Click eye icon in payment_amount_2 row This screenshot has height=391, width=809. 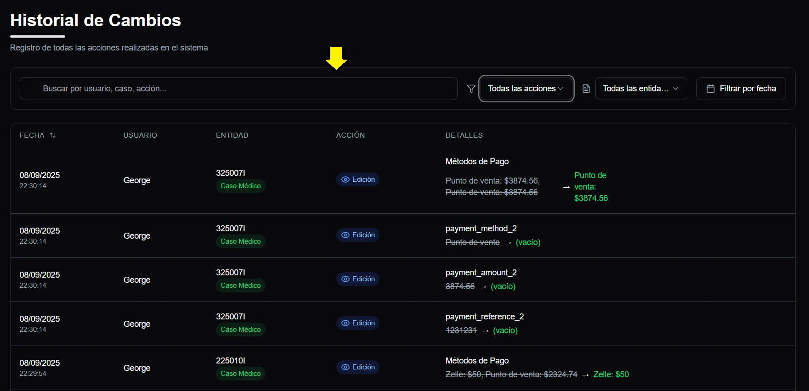[345, 279]
